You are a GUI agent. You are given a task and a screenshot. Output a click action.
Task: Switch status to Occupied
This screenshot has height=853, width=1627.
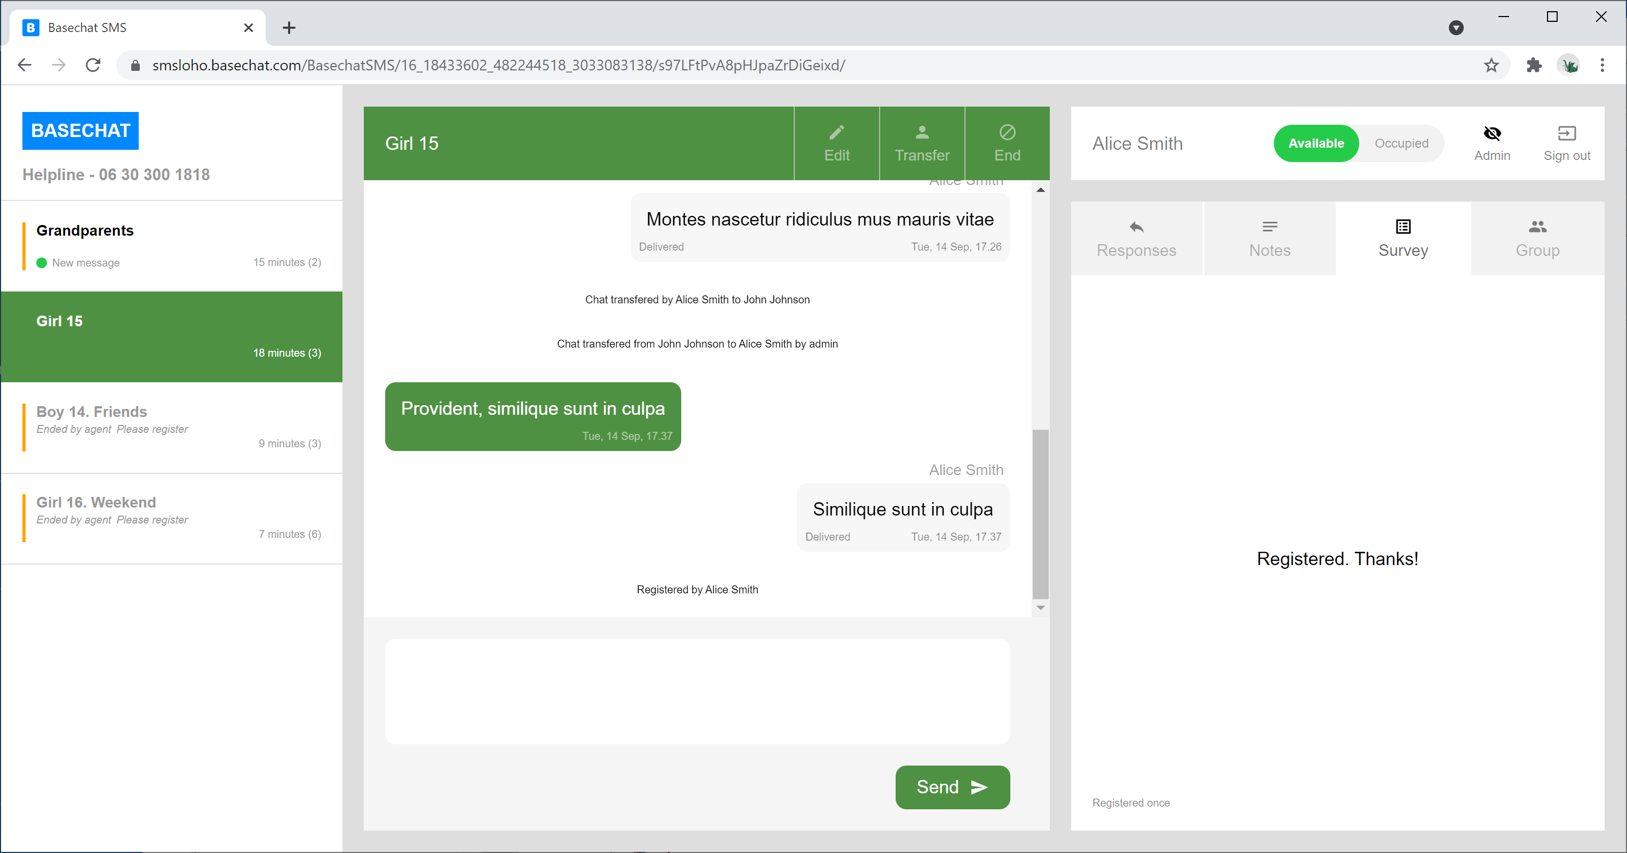pyautogui.click(x=1401, y=143)
